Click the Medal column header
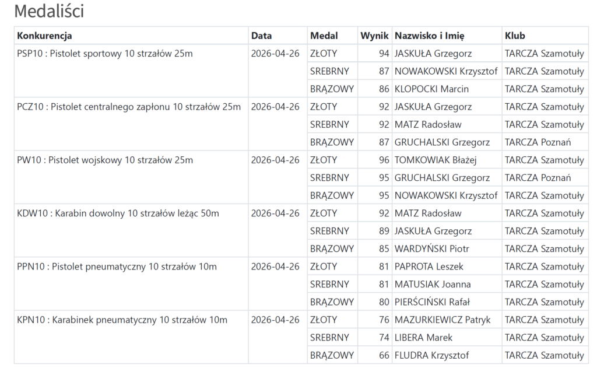This screenshot has height=368, width=597. click(x=324, y=36)
